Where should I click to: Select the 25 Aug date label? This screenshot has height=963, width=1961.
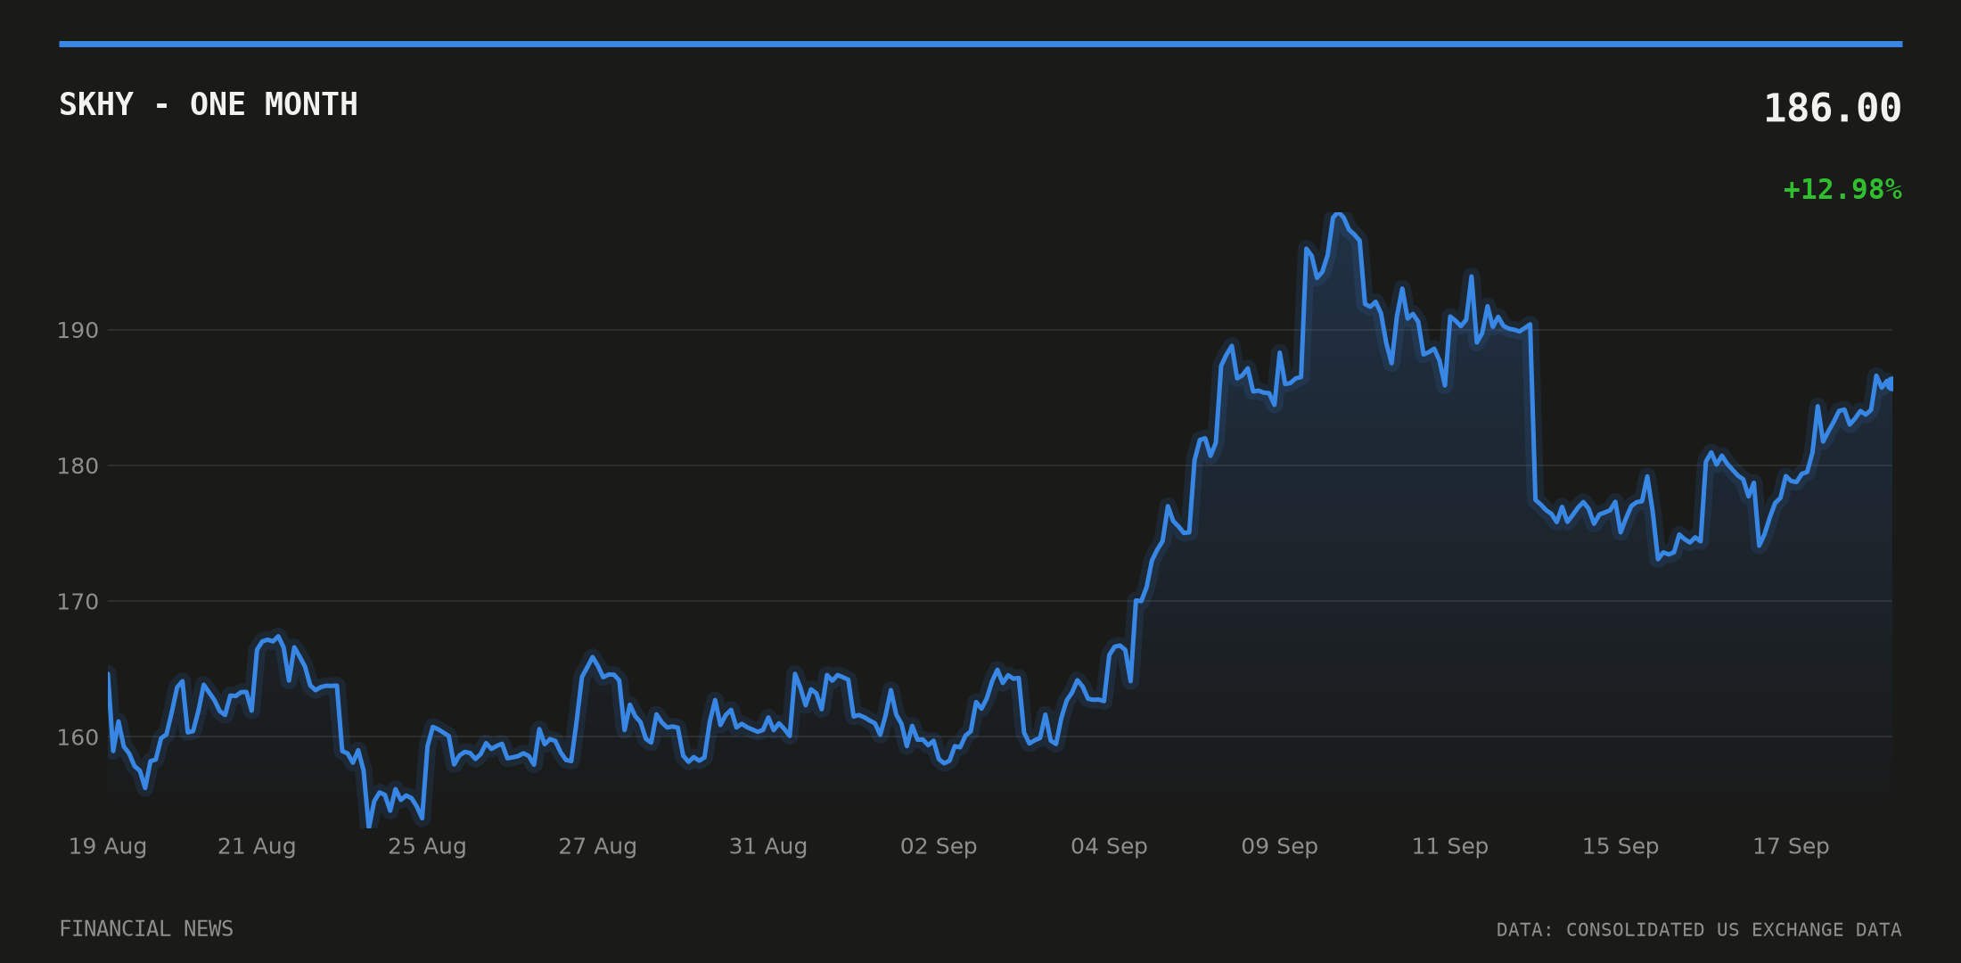coord(427,846)
